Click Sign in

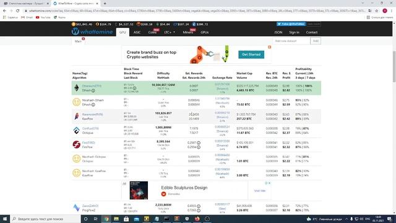[295, 32]
